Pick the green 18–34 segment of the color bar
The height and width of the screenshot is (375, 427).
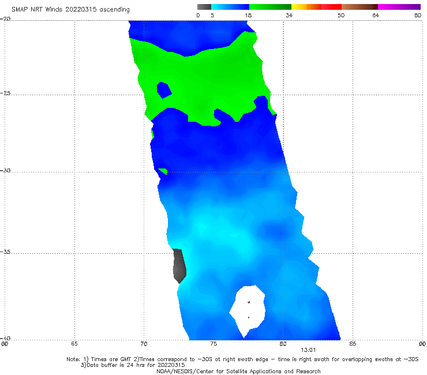pos(271,7)
